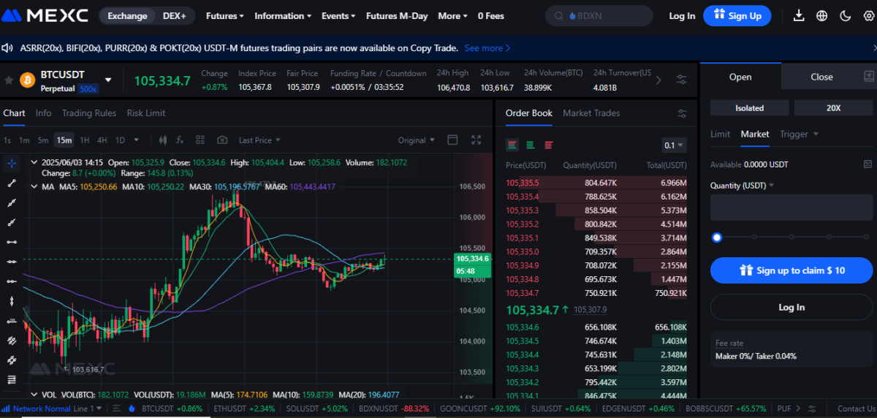
Task: Select the candle measure tool with vertical arrows
Action: click(x=11, y=300)
